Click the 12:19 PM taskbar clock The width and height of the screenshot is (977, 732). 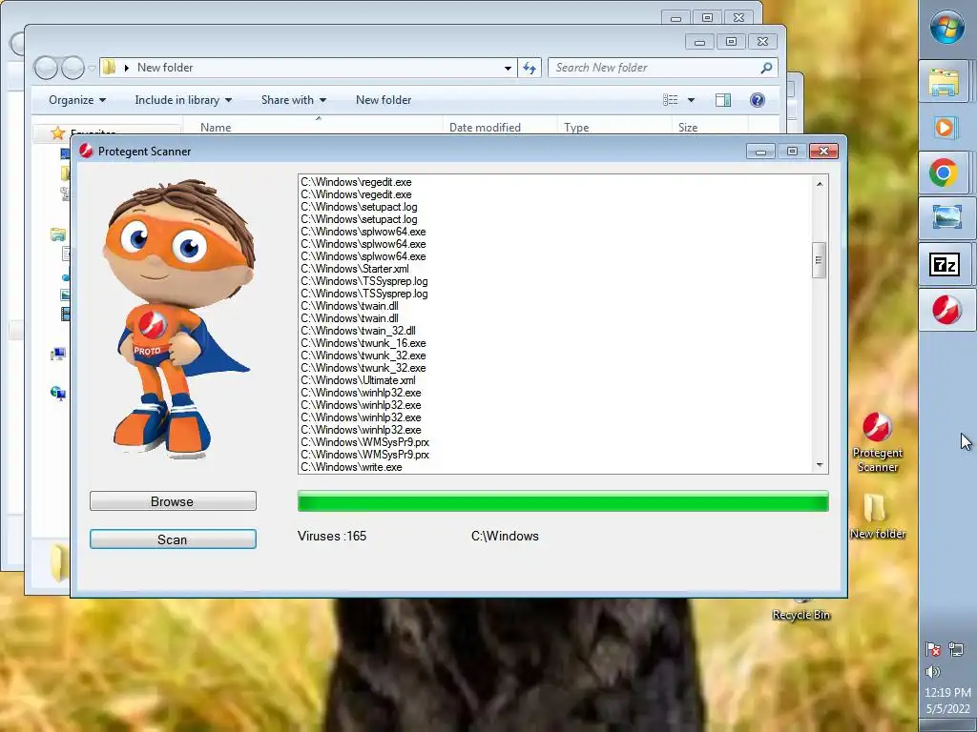click(947, 692)
